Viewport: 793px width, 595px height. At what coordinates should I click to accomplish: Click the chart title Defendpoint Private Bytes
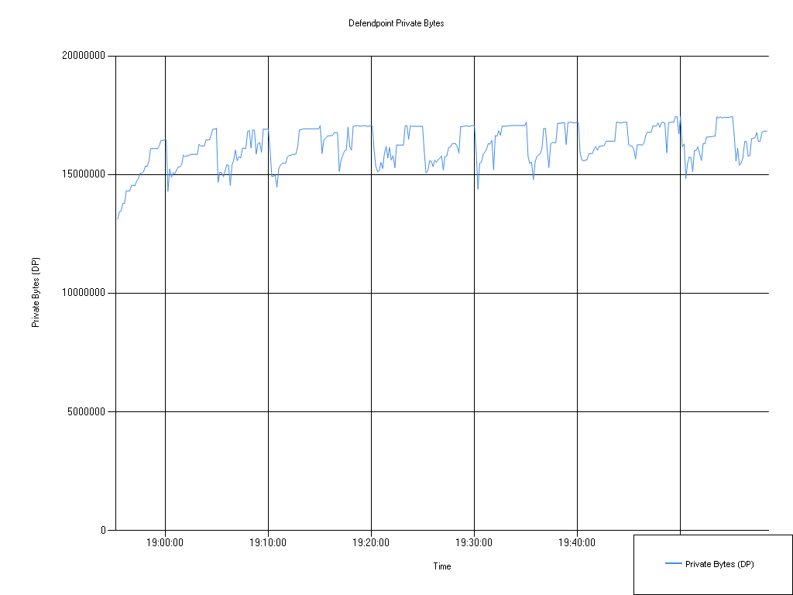396,23
